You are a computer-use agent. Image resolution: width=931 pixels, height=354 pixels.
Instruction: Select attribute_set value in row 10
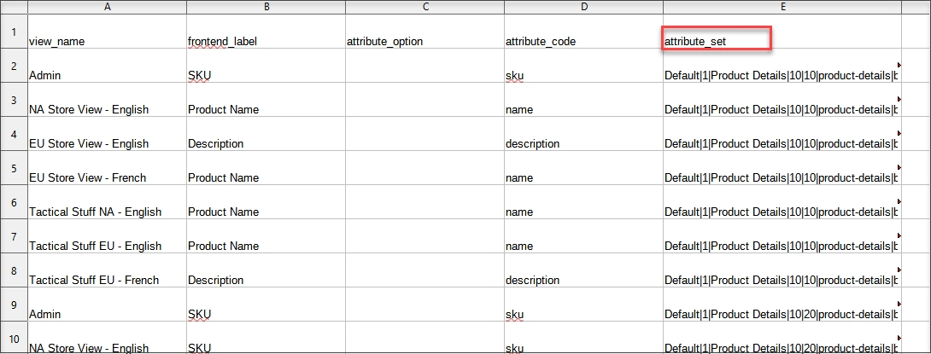[x=782, y=338]
